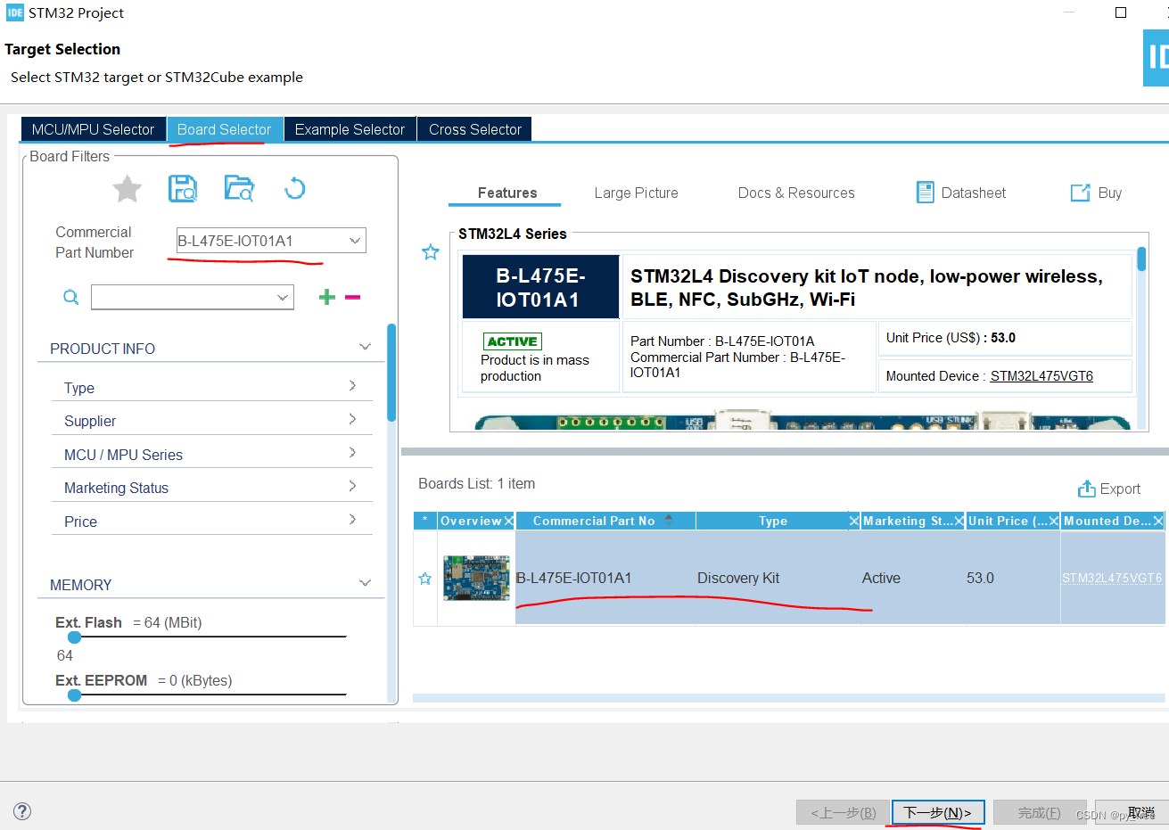This screenshot has height=830, width=1169.
Task: Mark B-L475E-IOT01A1 as favorite in features panel
Action: pyautogui.click(x=431, y=252)
